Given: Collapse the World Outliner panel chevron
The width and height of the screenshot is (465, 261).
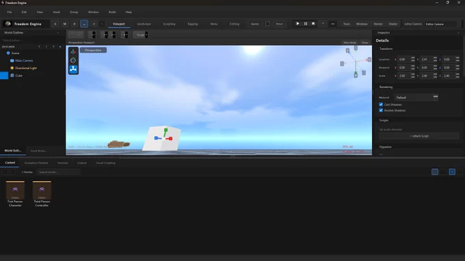Looking at the screenshot, I should [58, 33].
